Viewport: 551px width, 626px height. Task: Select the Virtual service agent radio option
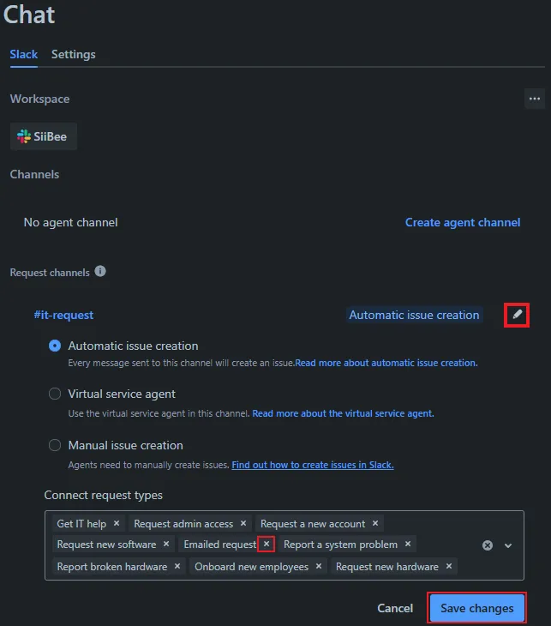tap(55, 394)
